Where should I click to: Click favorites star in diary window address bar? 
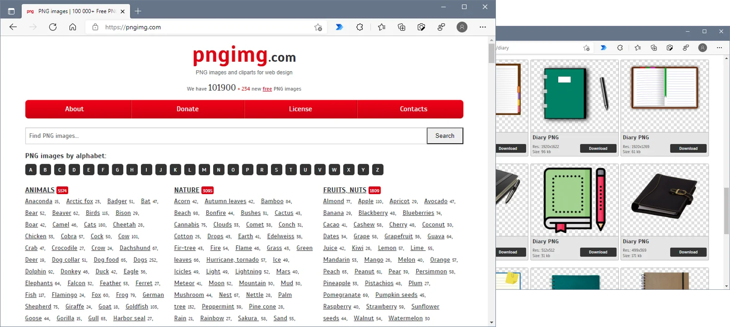(586, 48)
